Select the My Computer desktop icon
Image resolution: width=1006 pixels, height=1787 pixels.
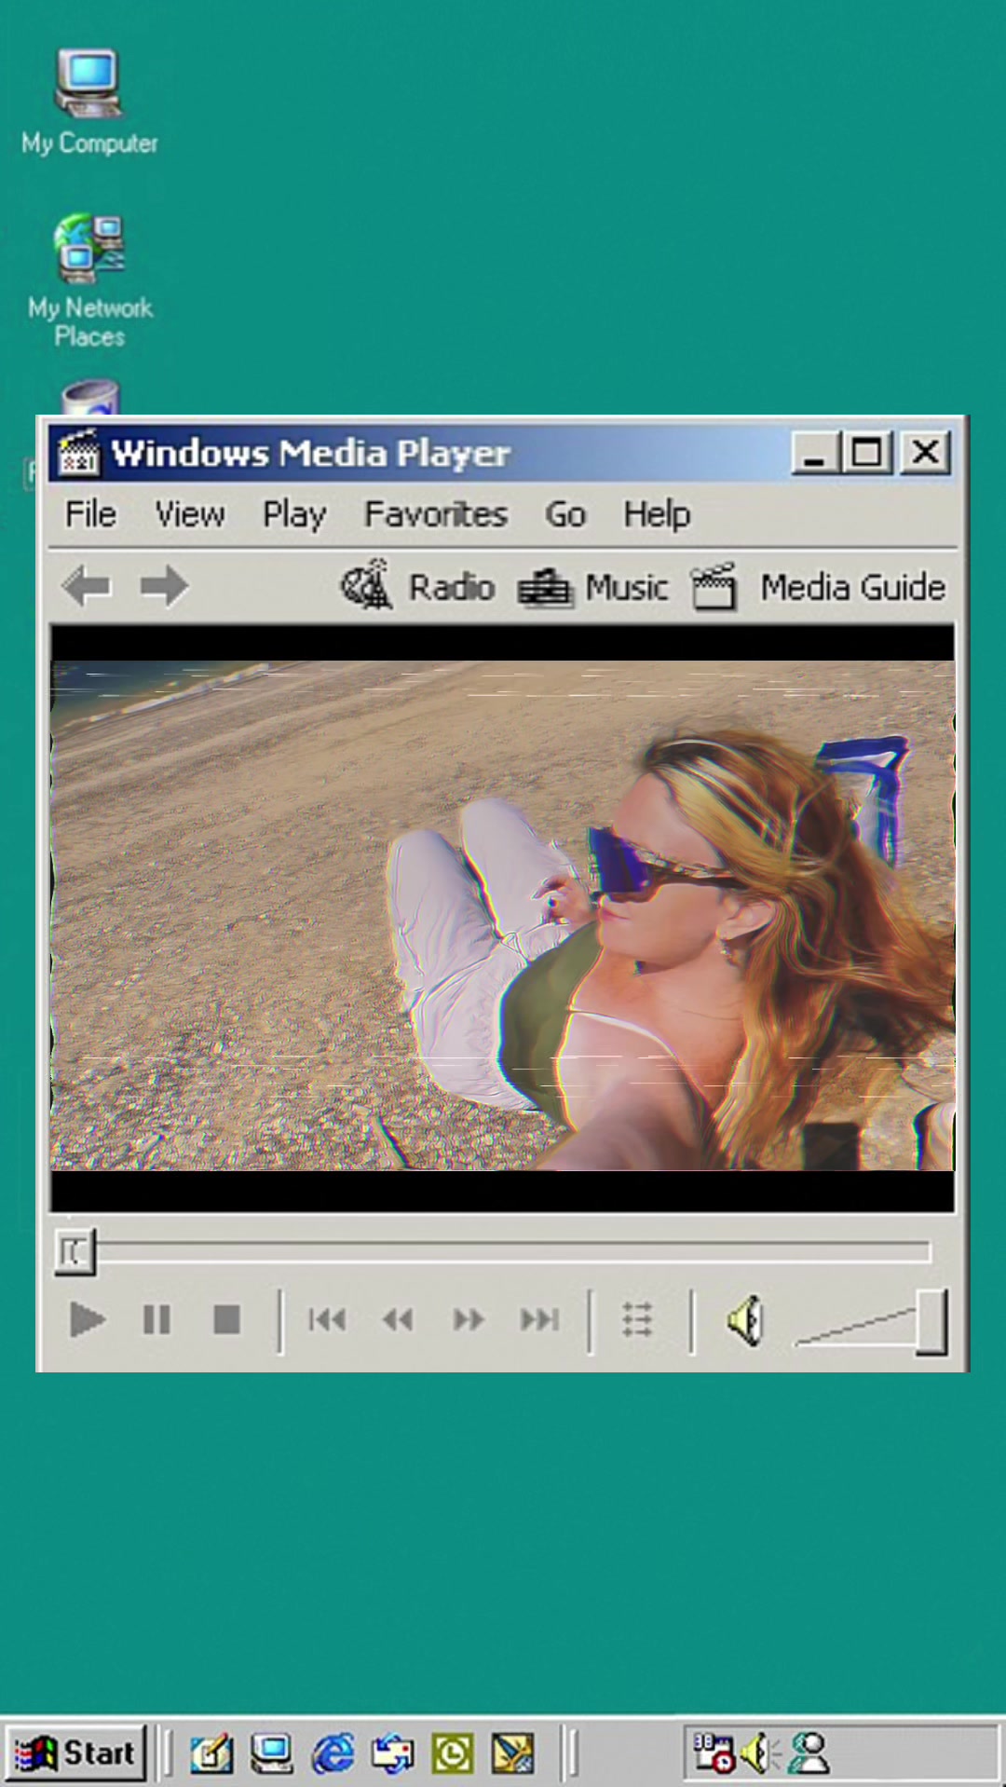(x=89, y=102)
